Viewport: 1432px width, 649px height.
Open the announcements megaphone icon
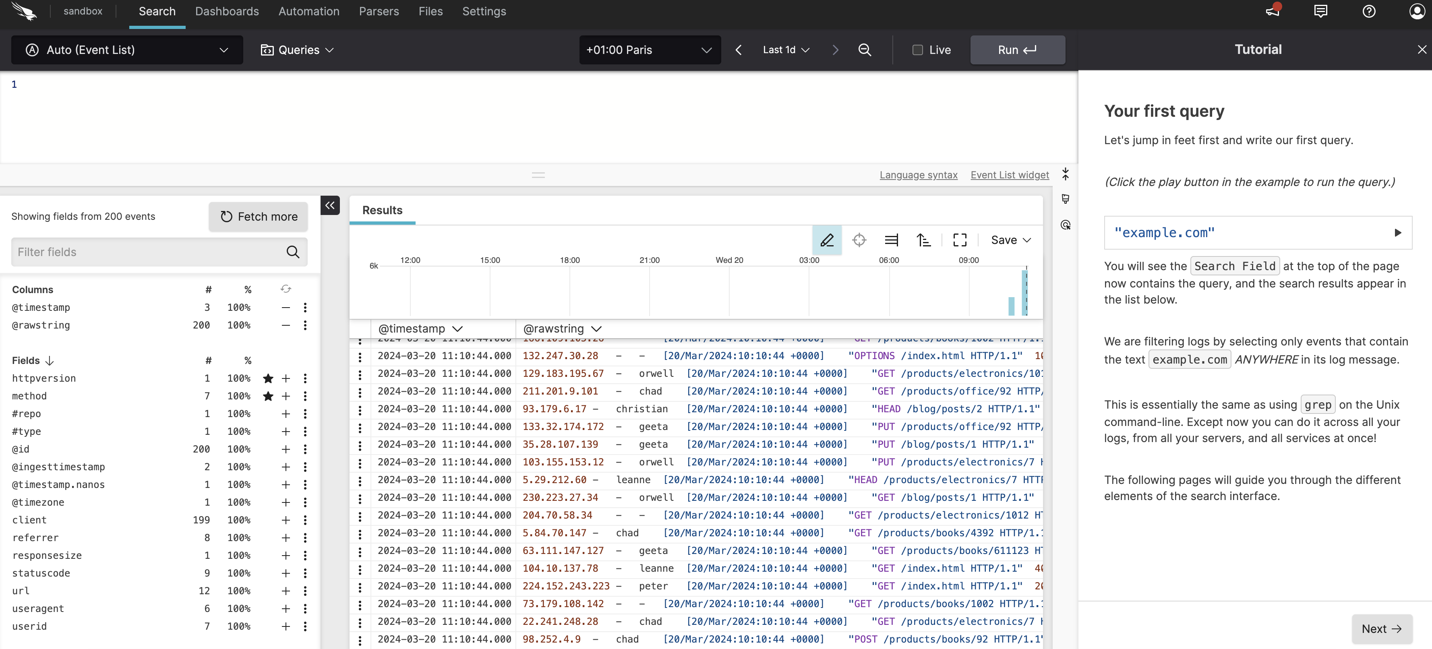pos(1273,11)
